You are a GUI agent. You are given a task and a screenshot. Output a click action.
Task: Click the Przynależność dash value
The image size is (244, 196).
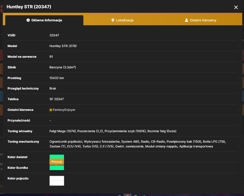coord(50,120)
